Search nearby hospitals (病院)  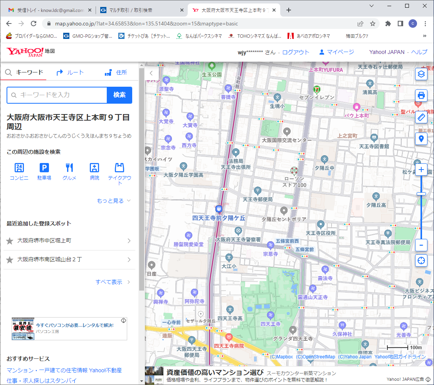[94, 172]
